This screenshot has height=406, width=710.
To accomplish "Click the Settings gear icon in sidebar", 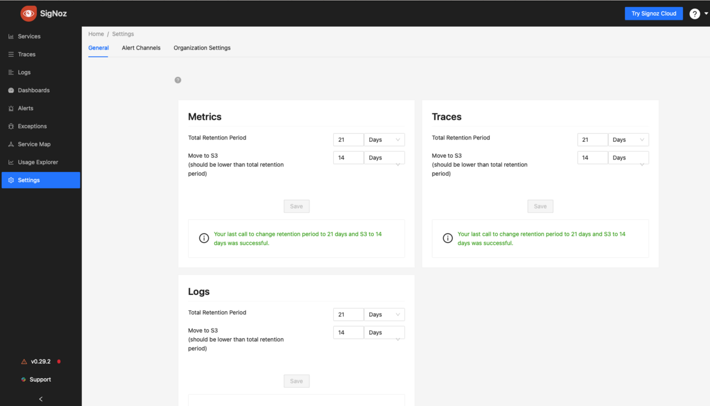I will pyautogui.click(x=11, y=180).
